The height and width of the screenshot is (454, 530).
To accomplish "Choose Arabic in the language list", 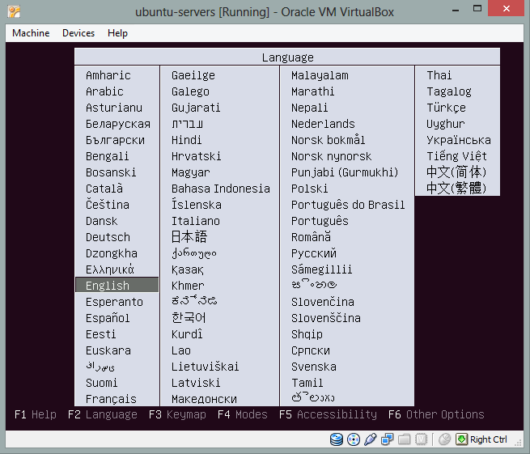I will (104, 91).
